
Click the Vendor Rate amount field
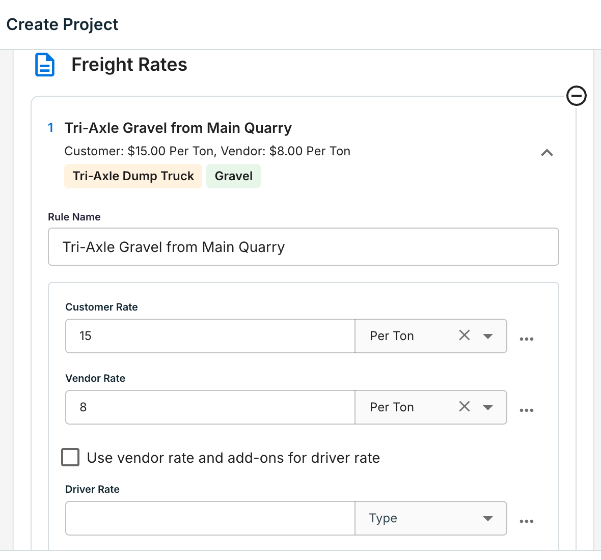pyautogui.click(x=210, y=407)
